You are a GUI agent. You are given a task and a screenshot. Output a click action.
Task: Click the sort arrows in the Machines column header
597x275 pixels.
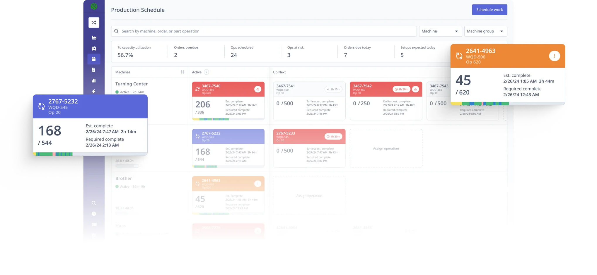182,72
